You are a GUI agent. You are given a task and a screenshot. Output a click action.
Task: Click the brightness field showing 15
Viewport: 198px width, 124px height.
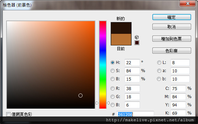coord(132,79)
